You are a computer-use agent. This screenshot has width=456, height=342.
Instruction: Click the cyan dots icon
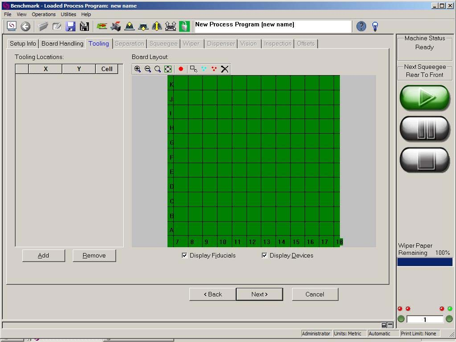click(204, 69)
